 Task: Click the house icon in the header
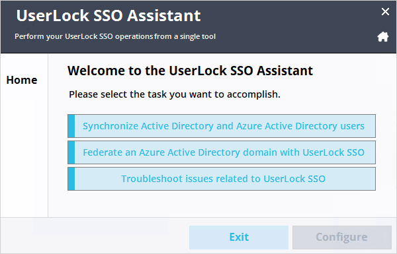pos(383,36)
